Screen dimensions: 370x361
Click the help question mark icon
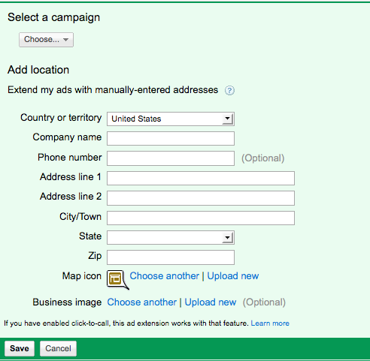click(x=229, y=90)
